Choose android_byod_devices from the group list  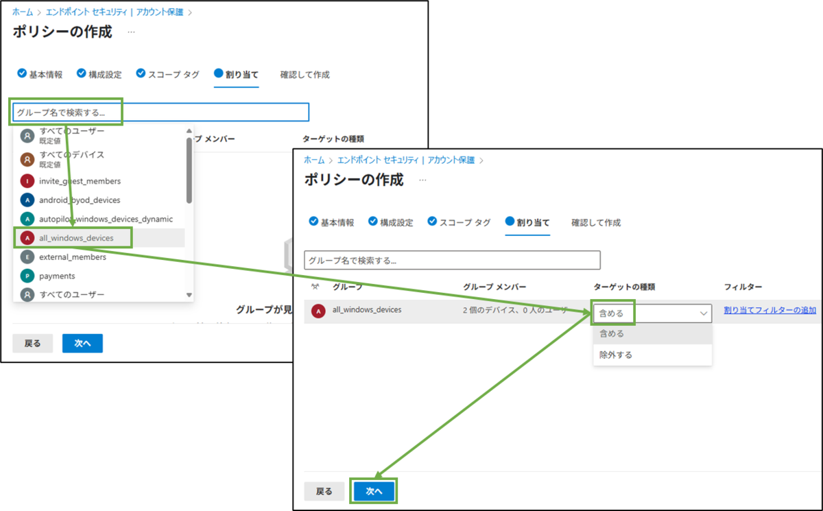click(99, 200)
